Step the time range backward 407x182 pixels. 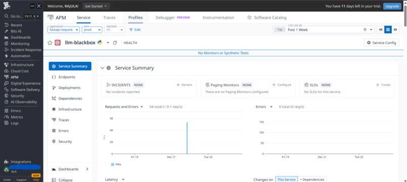(381, 30)
